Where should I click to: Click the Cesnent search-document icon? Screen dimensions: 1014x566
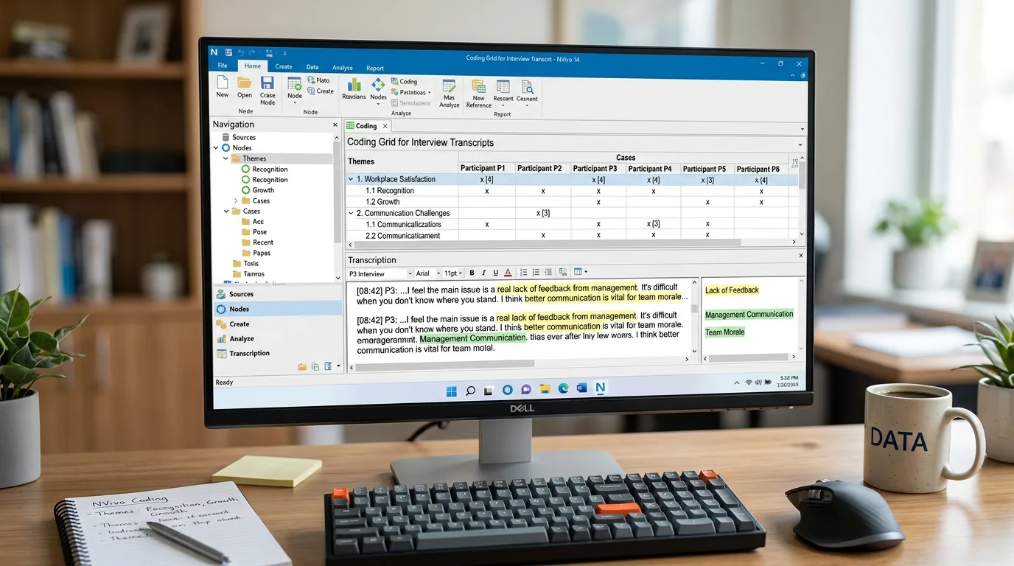(527, 87)
